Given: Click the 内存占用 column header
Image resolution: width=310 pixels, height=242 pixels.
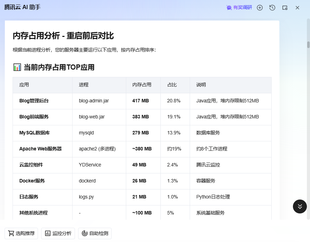Looking at the screenshot, I should [x=142, y=85].
